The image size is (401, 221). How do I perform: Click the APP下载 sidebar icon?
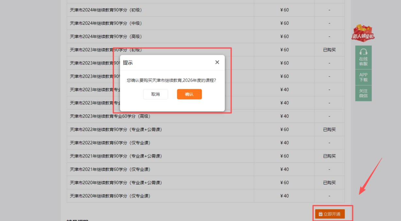363,77
